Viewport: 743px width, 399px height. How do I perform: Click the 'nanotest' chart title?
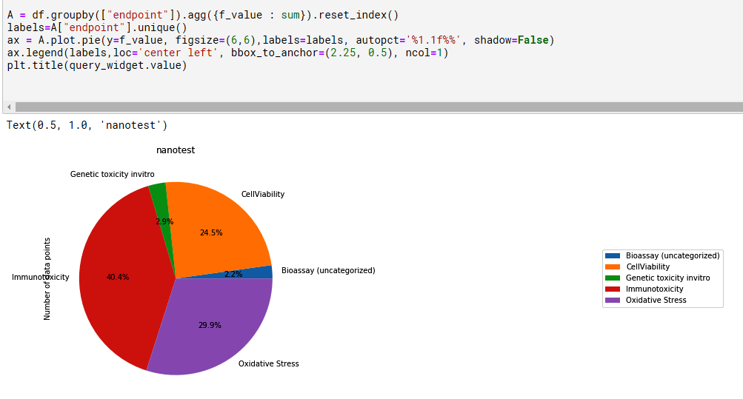(x=176, y=150)
